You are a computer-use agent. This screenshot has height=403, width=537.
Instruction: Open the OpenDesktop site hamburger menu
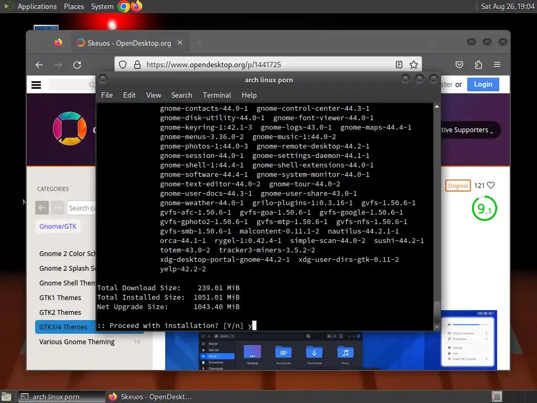36,85
